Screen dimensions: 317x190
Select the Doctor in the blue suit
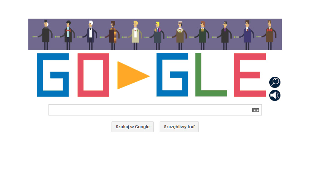tap(247, 35)
